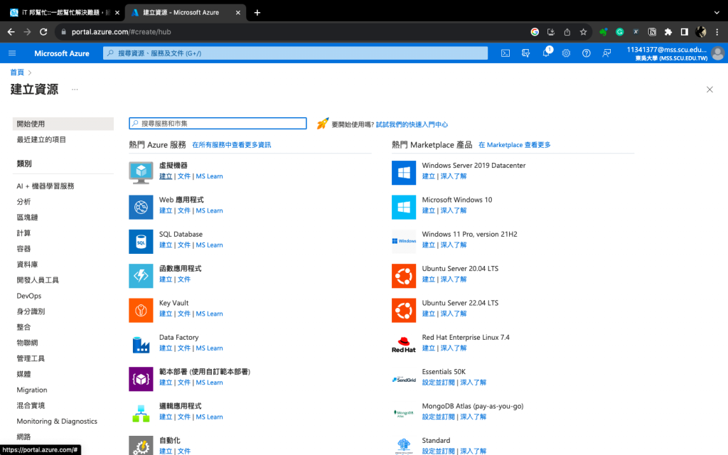
Task: Focus the top Azure resource search bar
Action: click(295, 53)
